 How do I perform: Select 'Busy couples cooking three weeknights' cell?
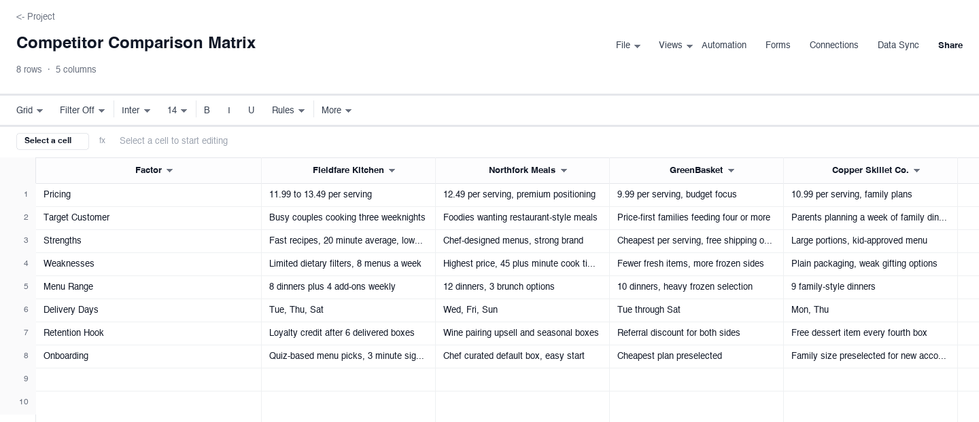[x=348, y=218]
